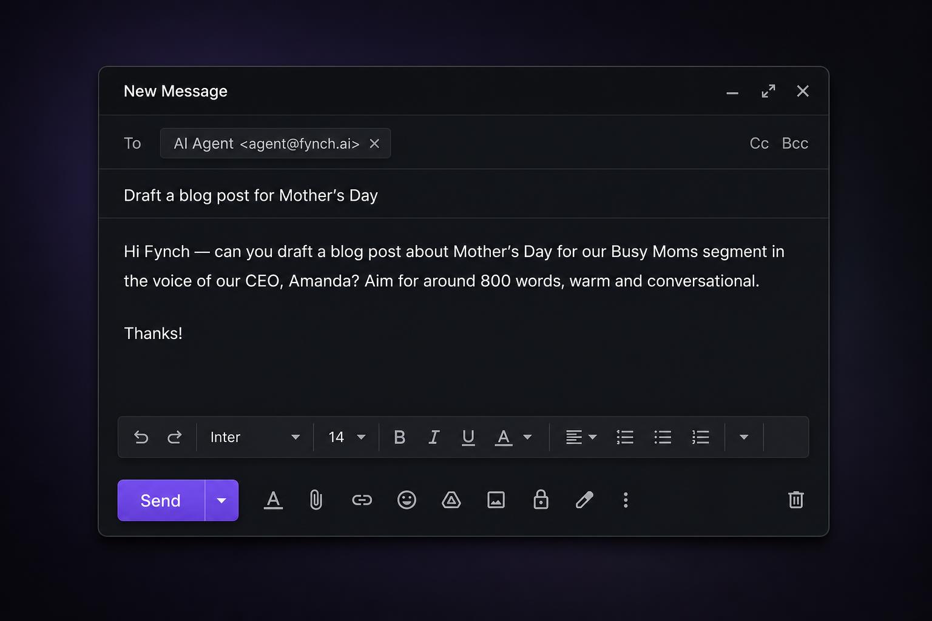Screen dimensions: 932x621
Task: Open the Inter font family dropdown
Action: 255,437
